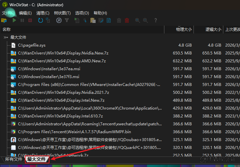Sort by the 物理大小 column header

coord(184,30)
